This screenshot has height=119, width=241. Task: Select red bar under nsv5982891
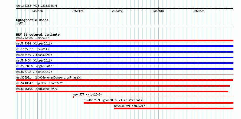[174, 108]
